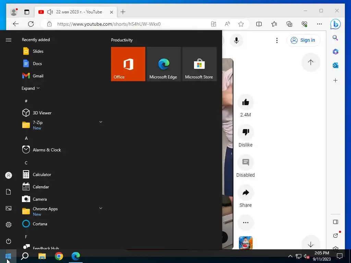Screen dimensions: 351x263
Task: Open Edge profile icon
Action: (14, 12)
